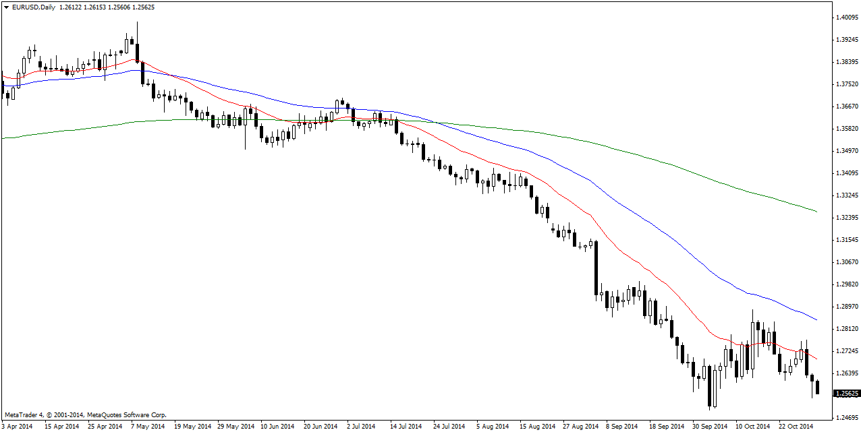Screen dimensions: 861x432
Task: Click the 22 Oct 2014 date label
Action: [795, 427]
